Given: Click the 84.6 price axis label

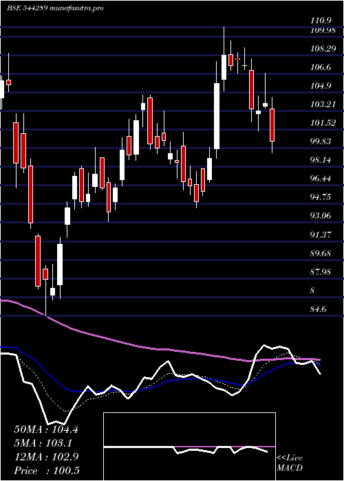Looking at the screenshot, I should [x=318, y=309].
